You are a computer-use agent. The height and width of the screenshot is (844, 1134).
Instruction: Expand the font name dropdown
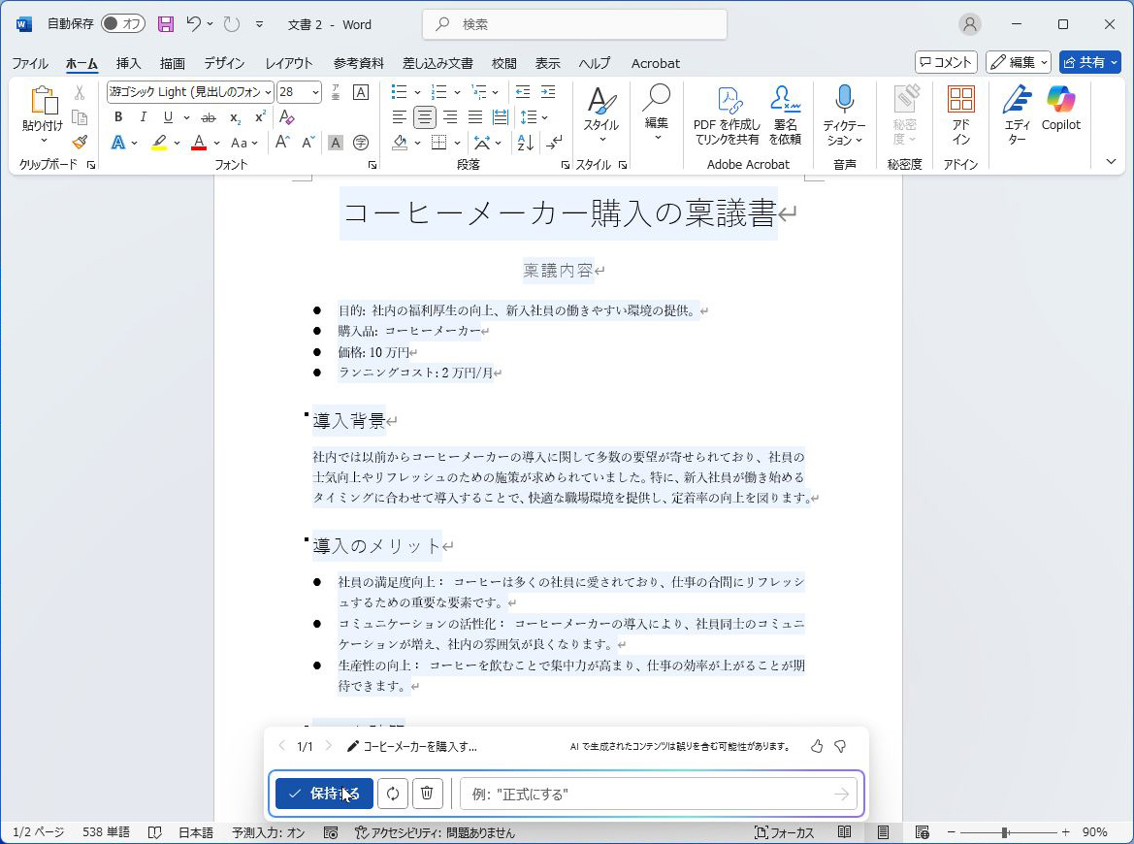pyautogui.click(x=268, y=92)
